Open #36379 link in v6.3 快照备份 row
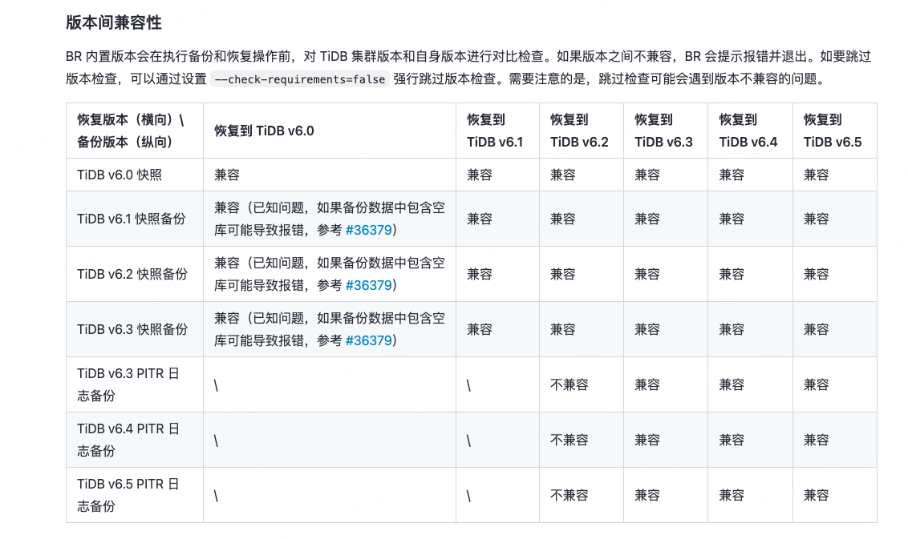Image resolution: width=908 pixels, height=539 pixels. pyautogui.click(x=368, y=340)
